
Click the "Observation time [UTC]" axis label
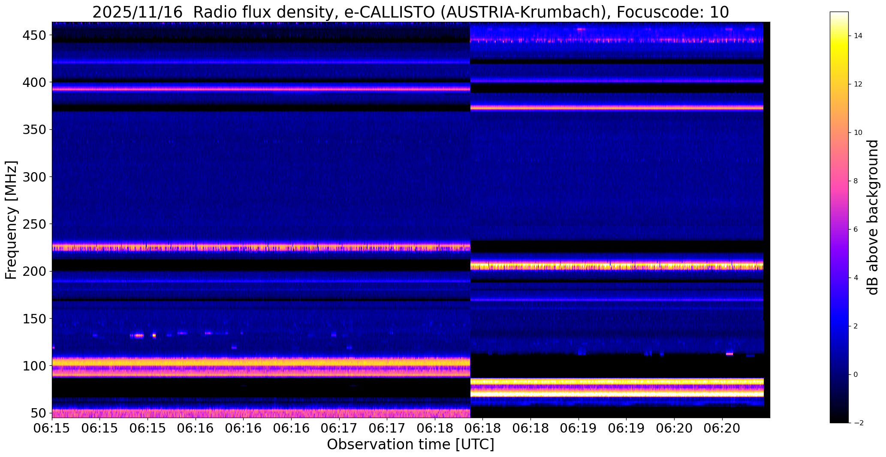coord(410,444)
